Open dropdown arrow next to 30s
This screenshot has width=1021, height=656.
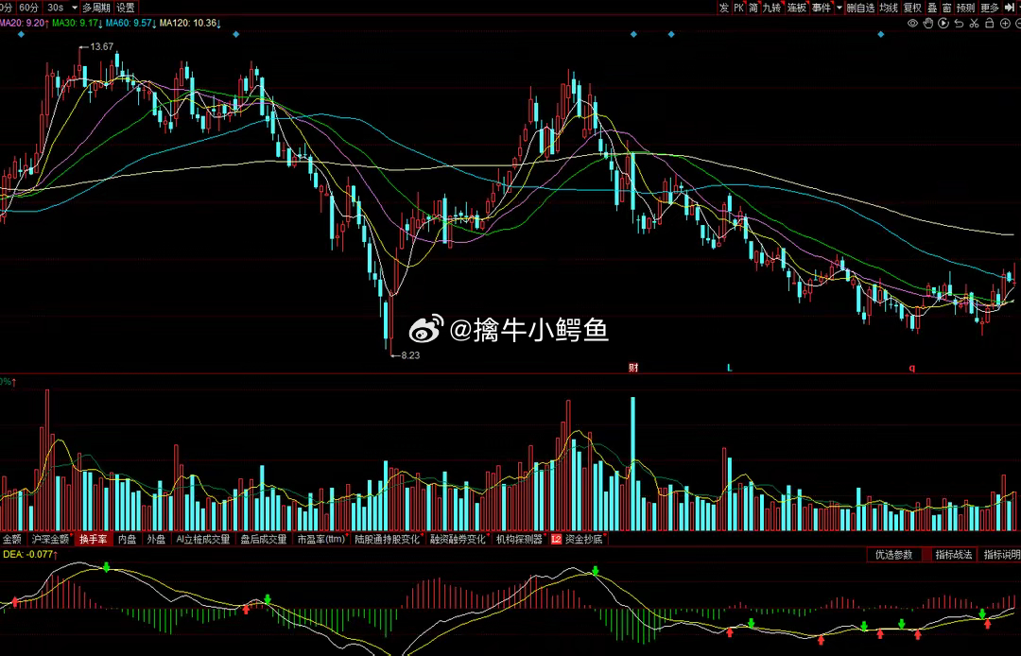[x=75, y=8]
